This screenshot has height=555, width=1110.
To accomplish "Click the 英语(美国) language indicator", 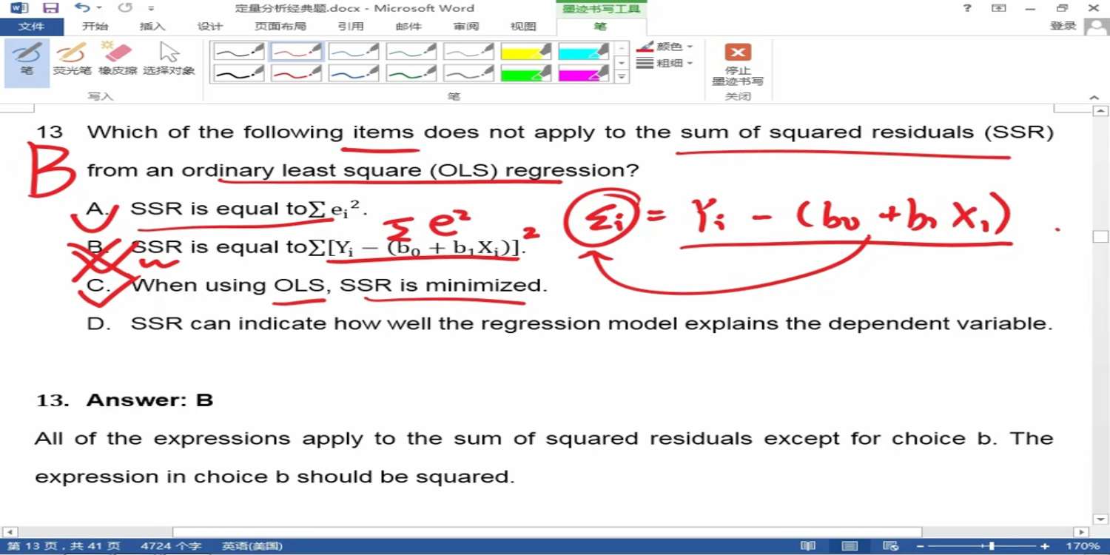I will pyautogui.click(x=252, y=546).
